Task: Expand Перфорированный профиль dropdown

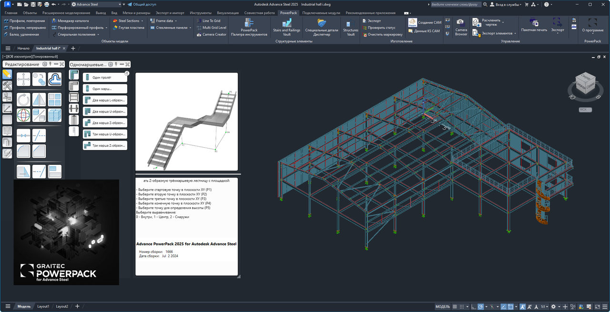Action: coord(106,28)
